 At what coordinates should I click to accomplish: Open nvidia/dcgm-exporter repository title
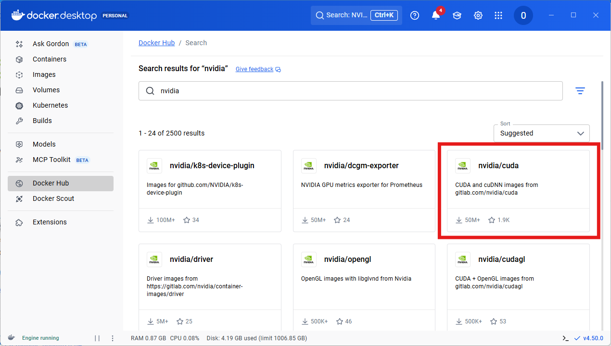tap(361, 165)
